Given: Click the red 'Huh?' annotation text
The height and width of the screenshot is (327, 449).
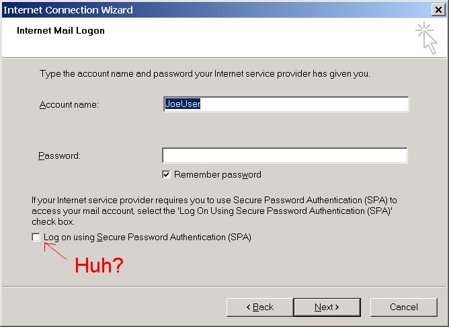Looking at the screenshot, I should pyautogui.click(x=99, y=265).
